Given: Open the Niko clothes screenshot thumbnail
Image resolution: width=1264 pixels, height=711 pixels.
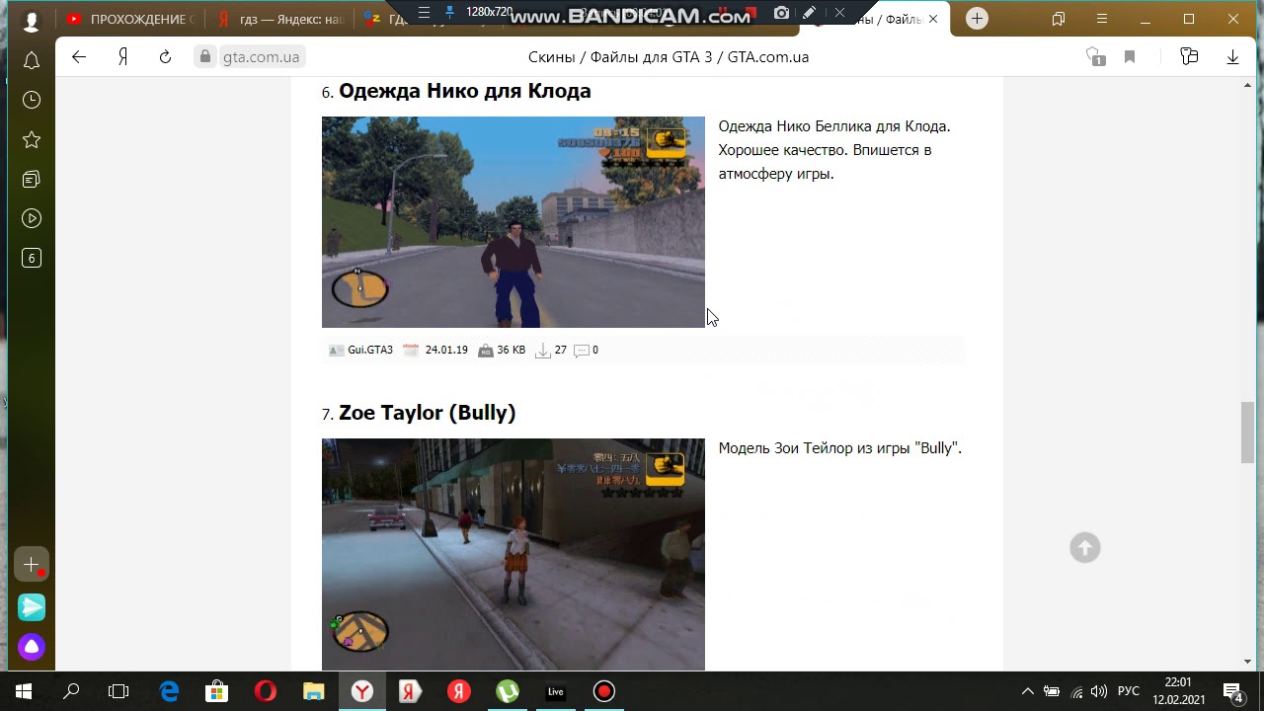Looking at the screenshot, I should [513, 222].
